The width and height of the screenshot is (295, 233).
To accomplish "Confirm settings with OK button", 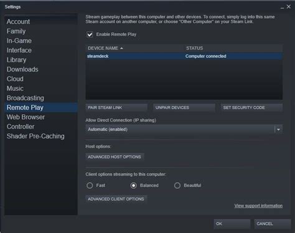I will point(232,224).
